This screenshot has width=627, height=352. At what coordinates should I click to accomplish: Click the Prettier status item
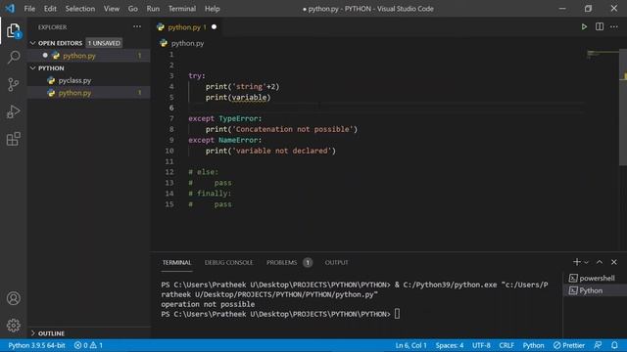tap(569, 345)
